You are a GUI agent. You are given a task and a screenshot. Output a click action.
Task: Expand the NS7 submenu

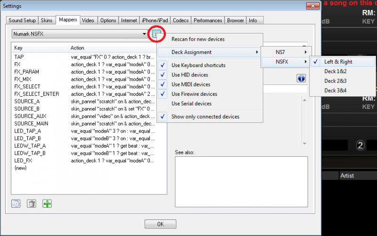click(286, 52)
